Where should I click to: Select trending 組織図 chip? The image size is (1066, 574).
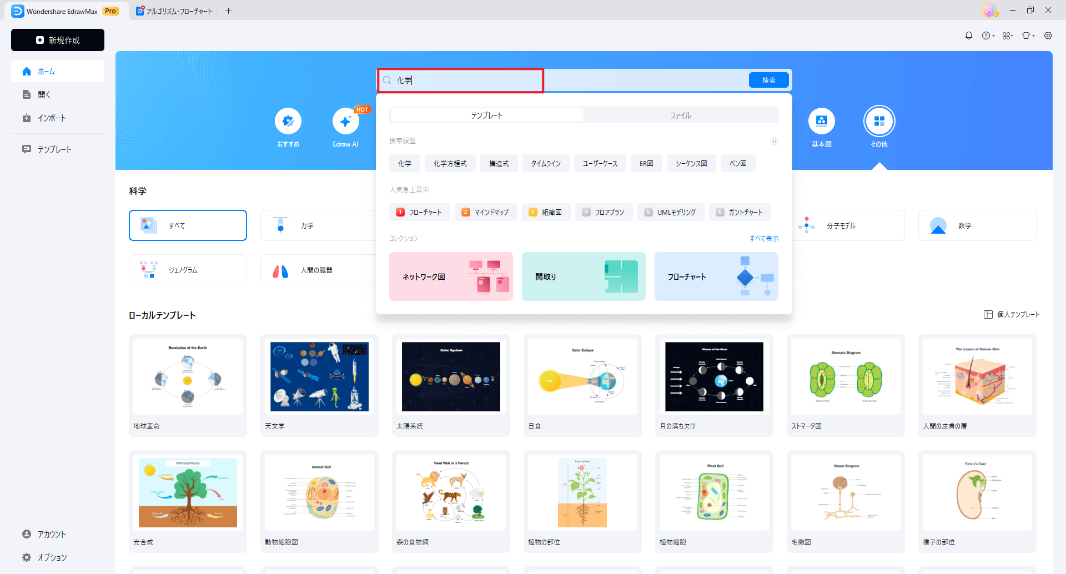546,212
